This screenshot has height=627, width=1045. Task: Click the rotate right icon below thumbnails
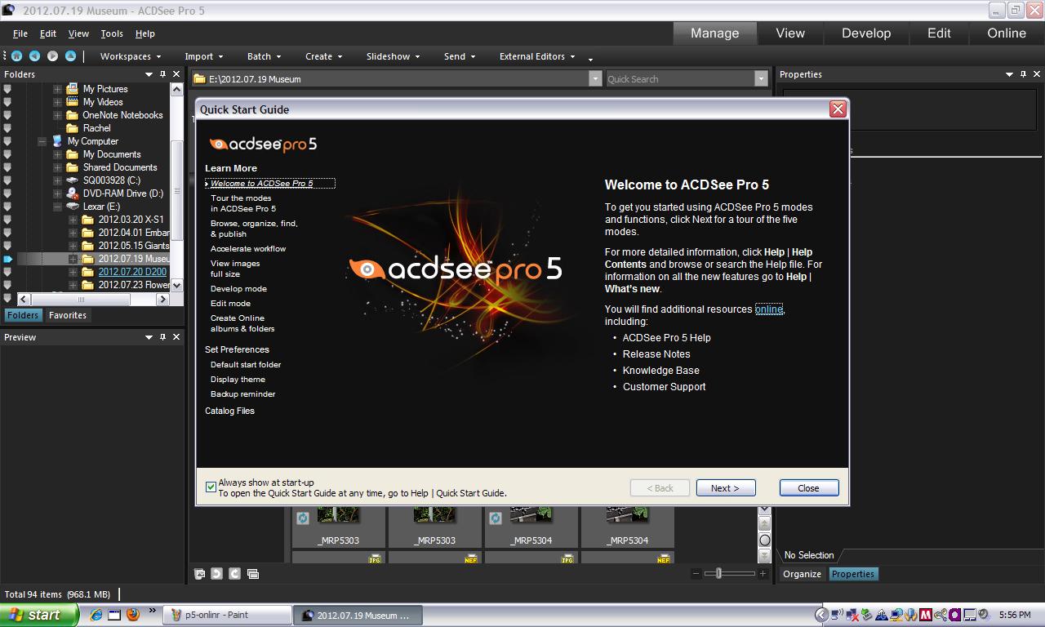pos(234,574)
